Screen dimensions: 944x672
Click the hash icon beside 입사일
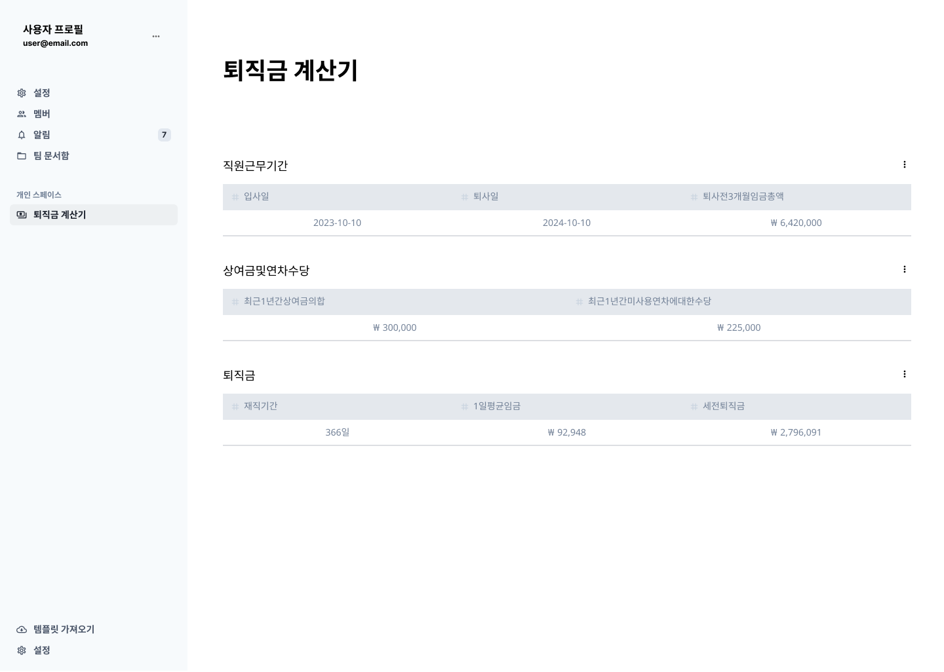(x=235, y=197)
